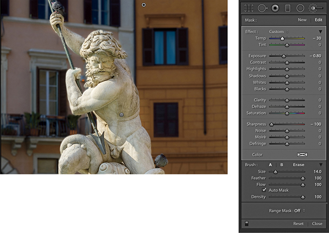Image resolution: width=329 pixels, height=233 pixels.
Task: Toggle the panel switch at bottom left
Action: [247, 223]
